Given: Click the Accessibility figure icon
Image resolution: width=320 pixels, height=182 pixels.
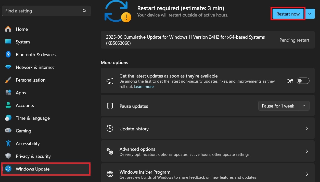Looking at the screenshot, I should click(8, 143).
